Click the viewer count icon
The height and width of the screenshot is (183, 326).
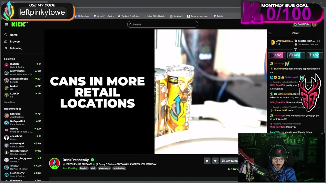coord(229,169)
